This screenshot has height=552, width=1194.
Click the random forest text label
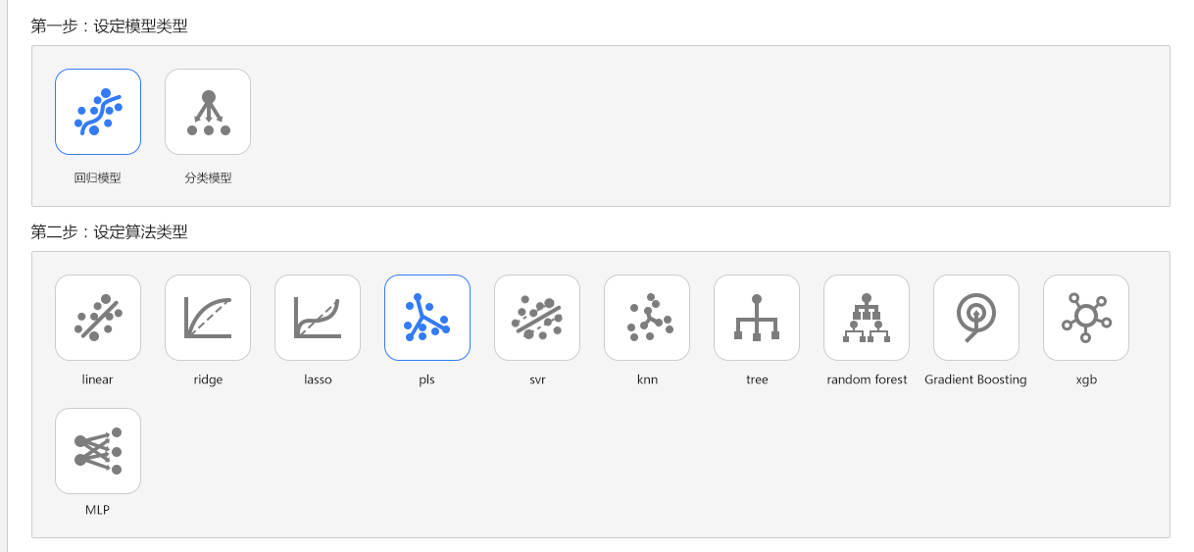coord(867,379)
